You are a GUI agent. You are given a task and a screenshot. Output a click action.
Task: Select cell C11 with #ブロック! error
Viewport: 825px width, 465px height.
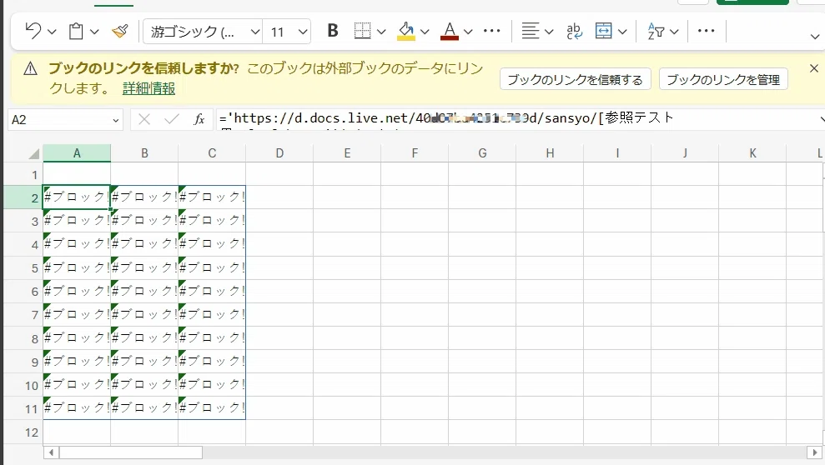coord(212,408)
